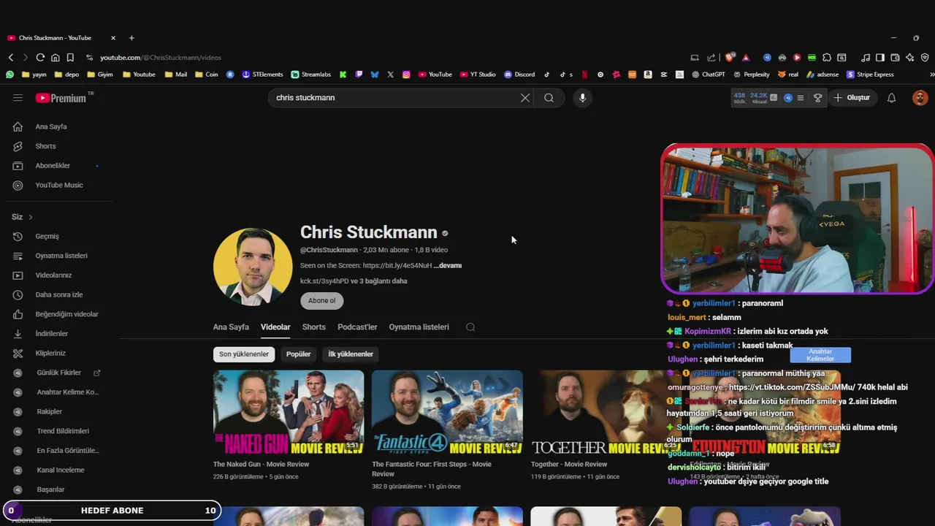Select the 'Videolar' channel tab
The height and width of the screenshot is (526, 935).
click(275, 327)
